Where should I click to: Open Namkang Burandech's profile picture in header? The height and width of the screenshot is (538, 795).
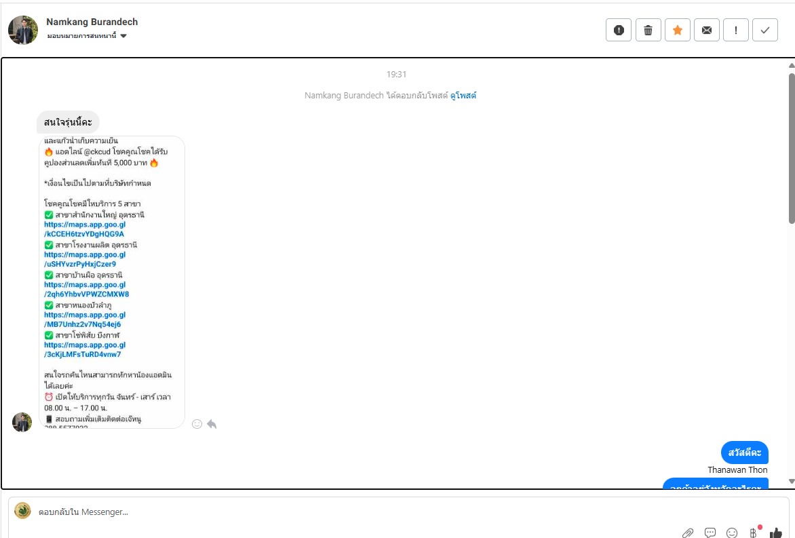click(x=23, y=30)
